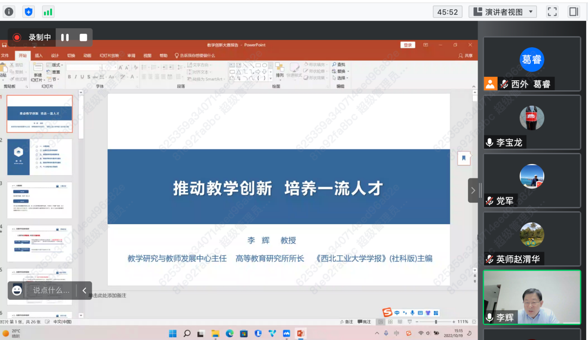Switch to reading view

(400, 321)
